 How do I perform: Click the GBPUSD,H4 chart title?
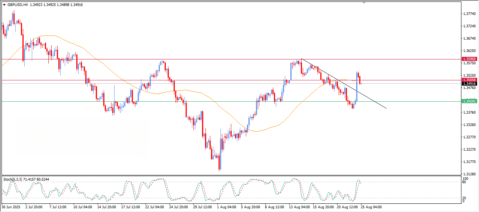pyautogui.click(x=17, y=5)
